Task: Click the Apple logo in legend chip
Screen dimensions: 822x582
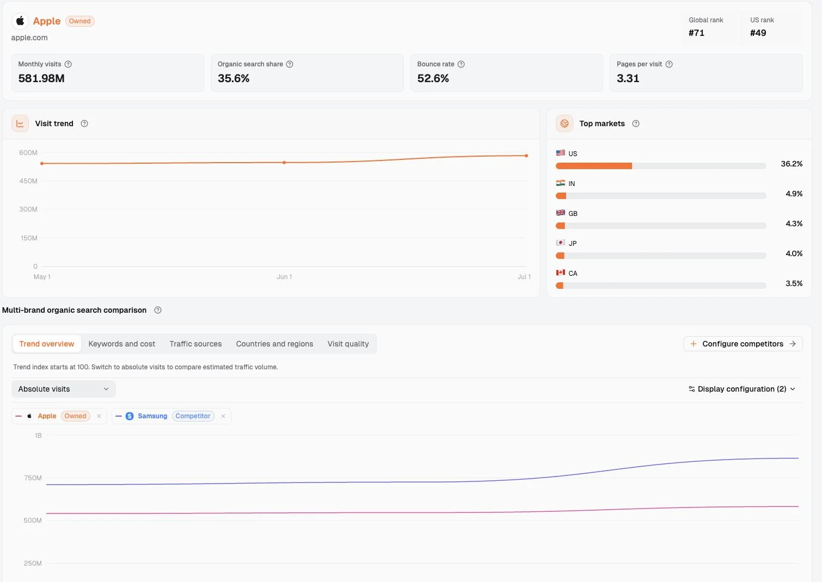Action: pos(29,416)
